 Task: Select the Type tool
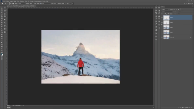(2, 41)
